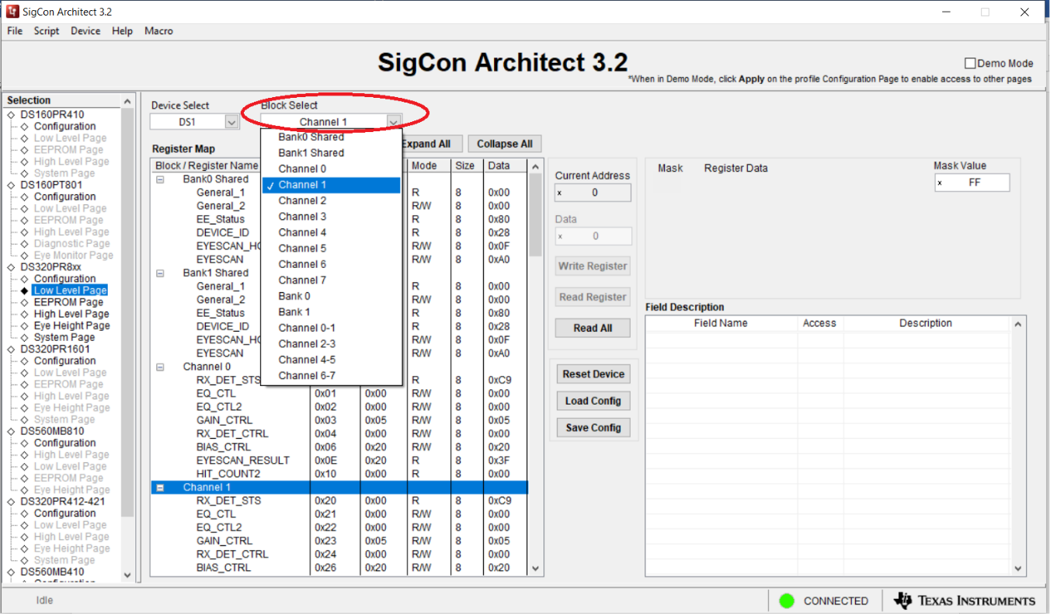1050x616 pixels.
Task: Open DS320PR8xx Eye Height Page
Action: (72, 325)
